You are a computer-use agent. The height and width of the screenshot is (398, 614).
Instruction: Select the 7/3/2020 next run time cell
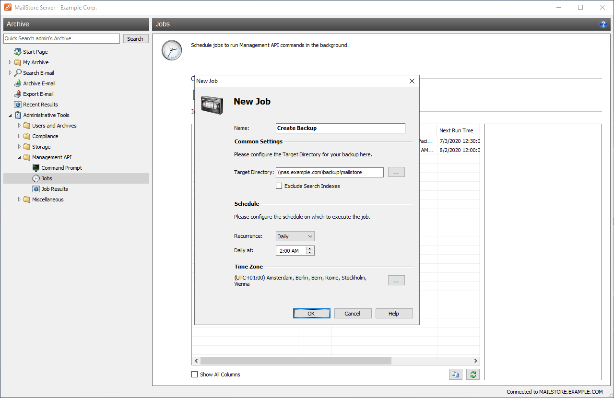(459, 141)
